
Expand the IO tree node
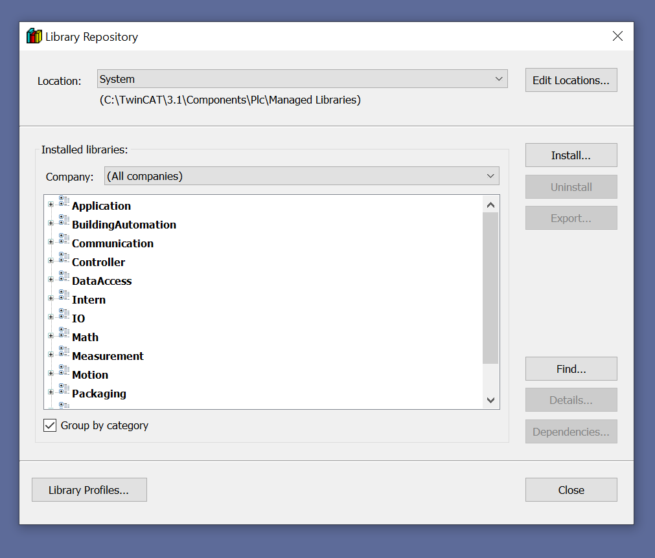tap(51, 317)
